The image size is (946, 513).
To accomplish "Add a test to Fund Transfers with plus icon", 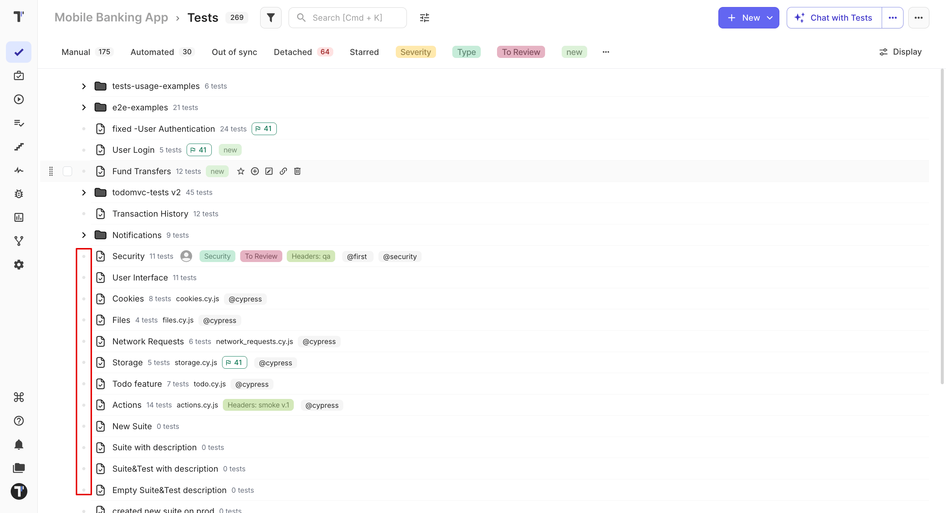I will [x=255, y=171].
